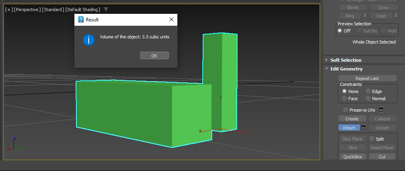Image resolution: width=405 pixels, height=171 pixels.
Task: Click the Ring spinner arrows
Action: point(365,15)
